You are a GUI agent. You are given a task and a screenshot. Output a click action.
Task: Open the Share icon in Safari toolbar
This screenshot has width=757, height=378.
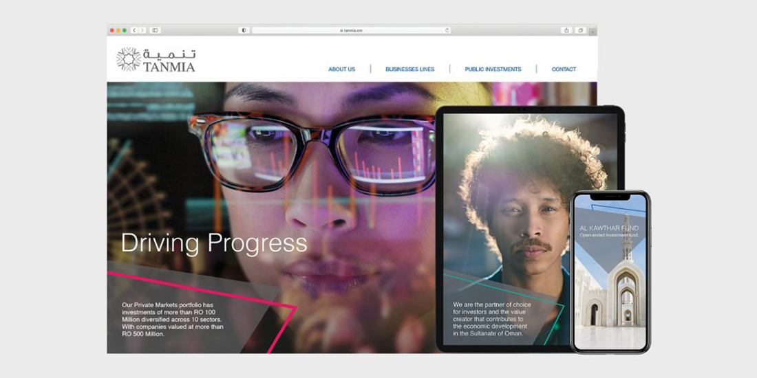(566, 30)
